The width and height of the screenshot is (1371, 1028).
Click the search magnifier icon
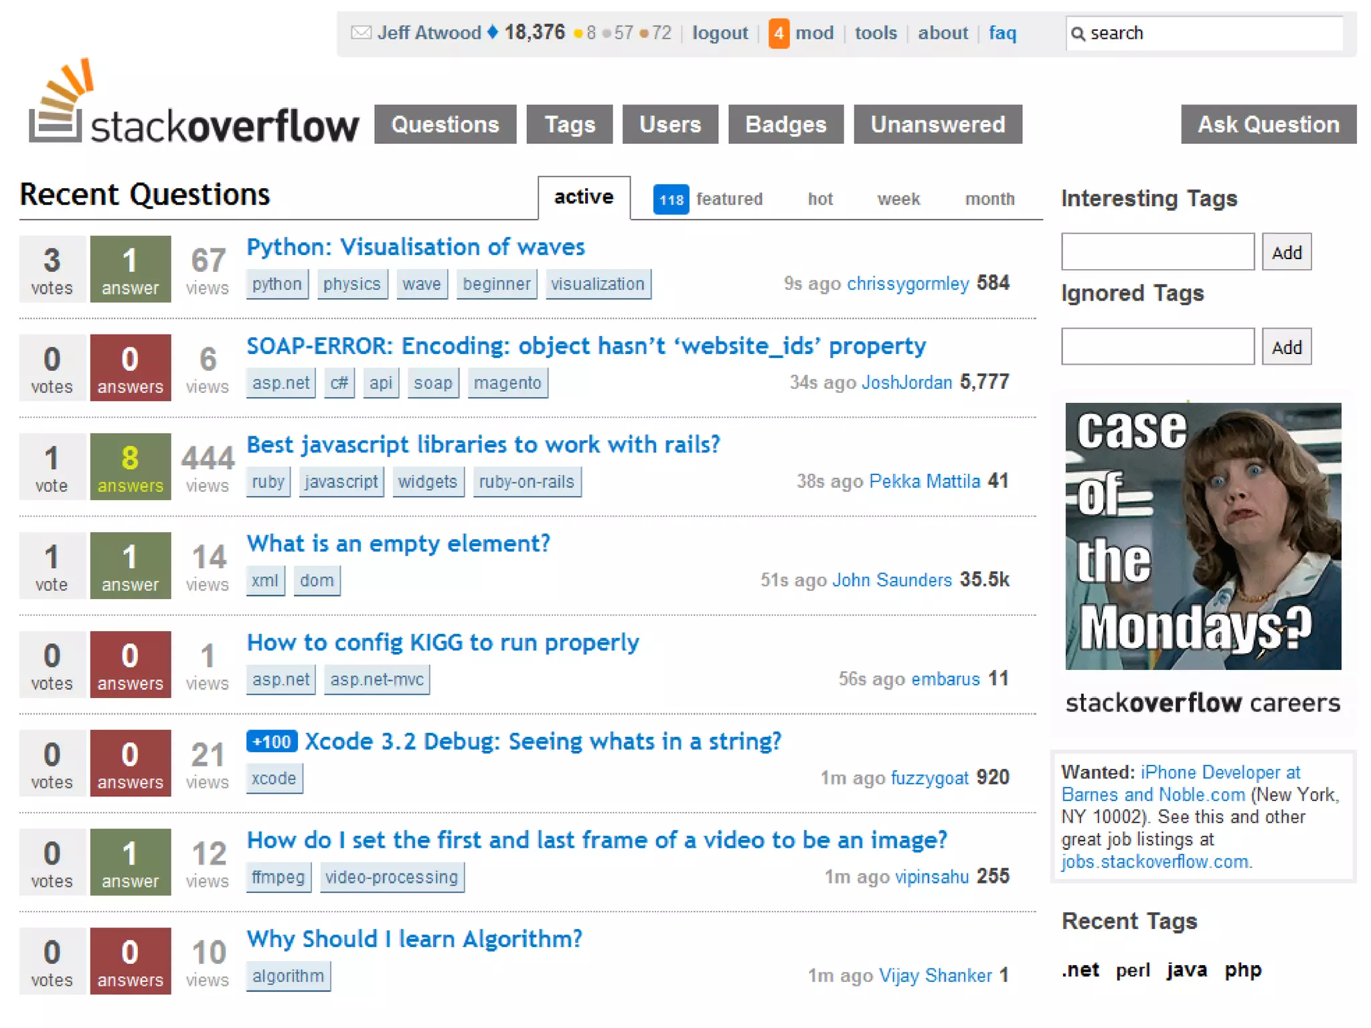(1077, 33)
